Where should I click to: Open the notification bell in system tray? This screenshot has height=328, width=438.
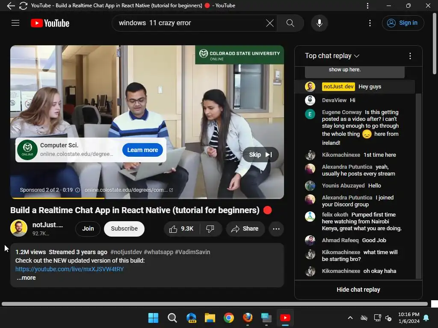click(426, 318)
